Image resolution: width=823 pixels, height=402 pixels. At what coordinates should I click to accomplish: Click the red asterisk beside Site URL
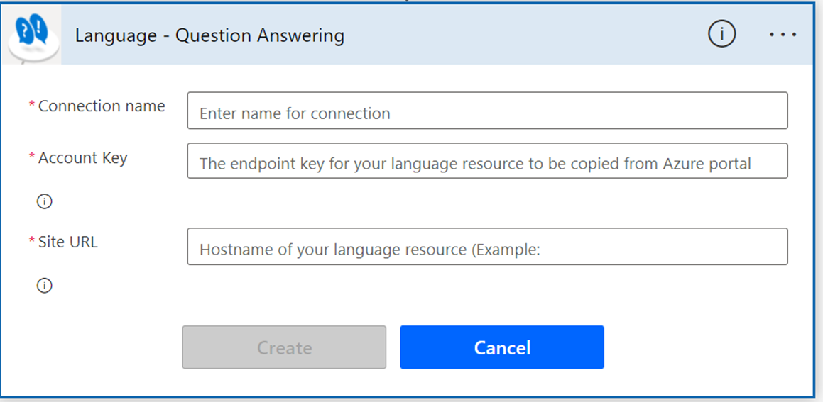tap(31, 242)
